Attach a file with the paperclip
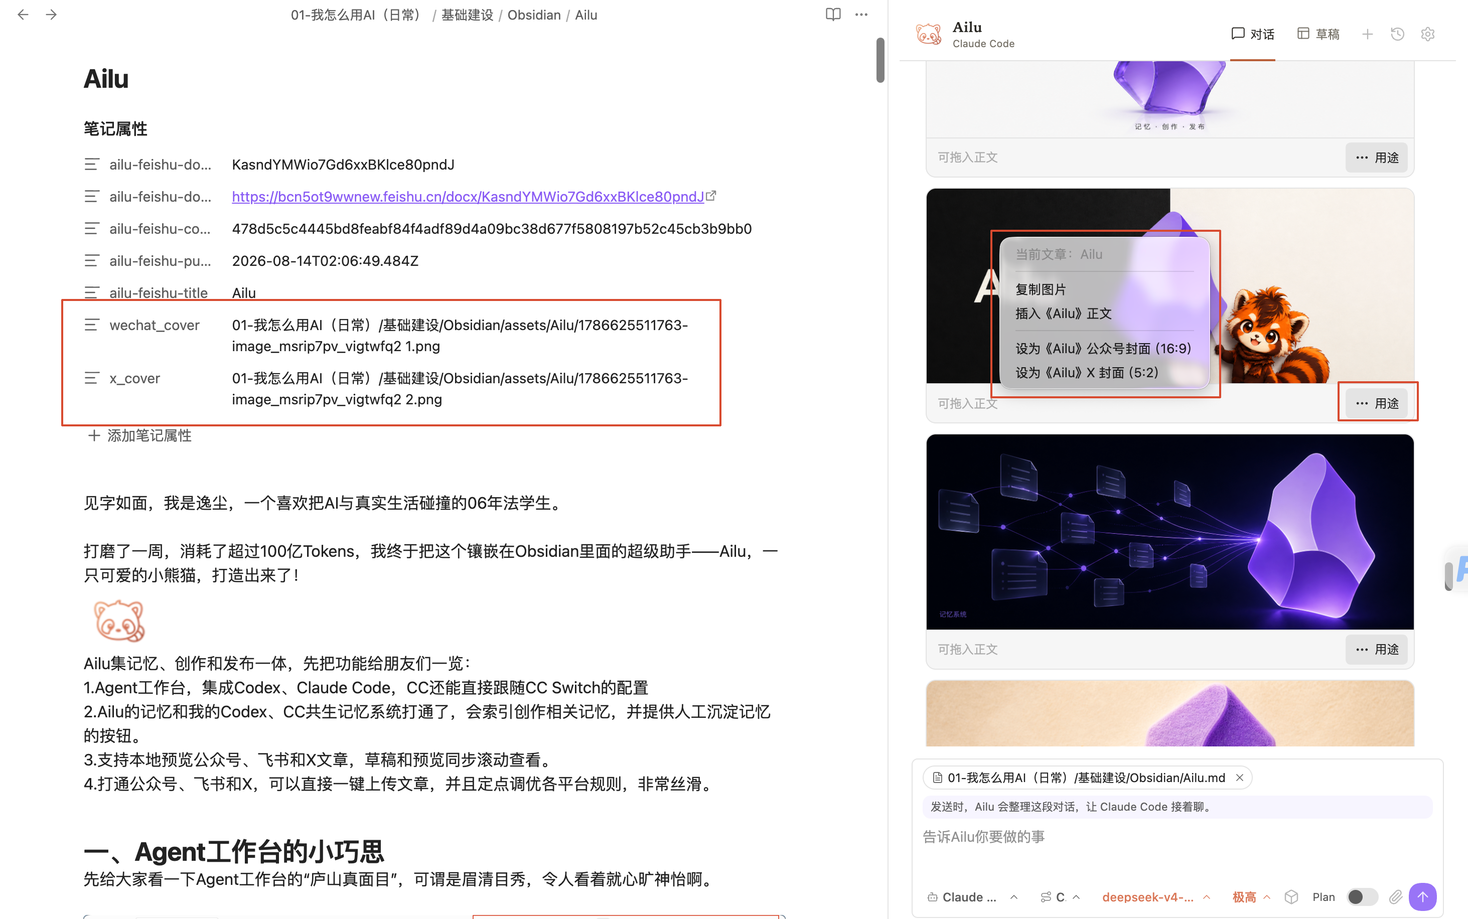The width and height of the screenshot is (1468, 919). (1395, 896)
